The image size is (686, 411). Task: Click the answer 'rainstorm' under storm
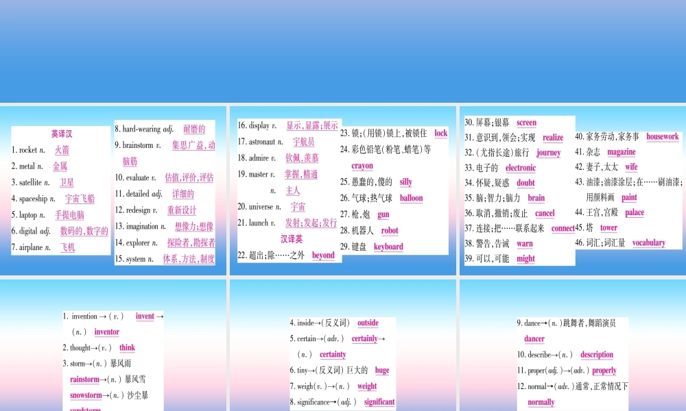84,379
